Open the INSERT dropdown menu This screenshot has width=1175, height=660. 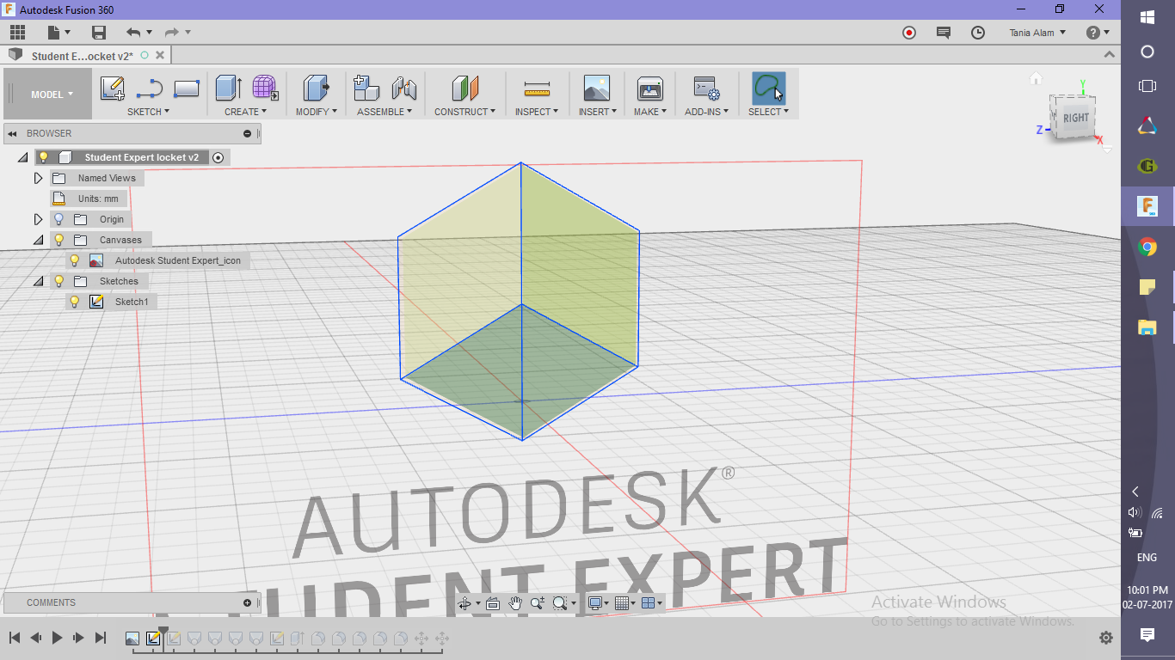pos(598,112)
